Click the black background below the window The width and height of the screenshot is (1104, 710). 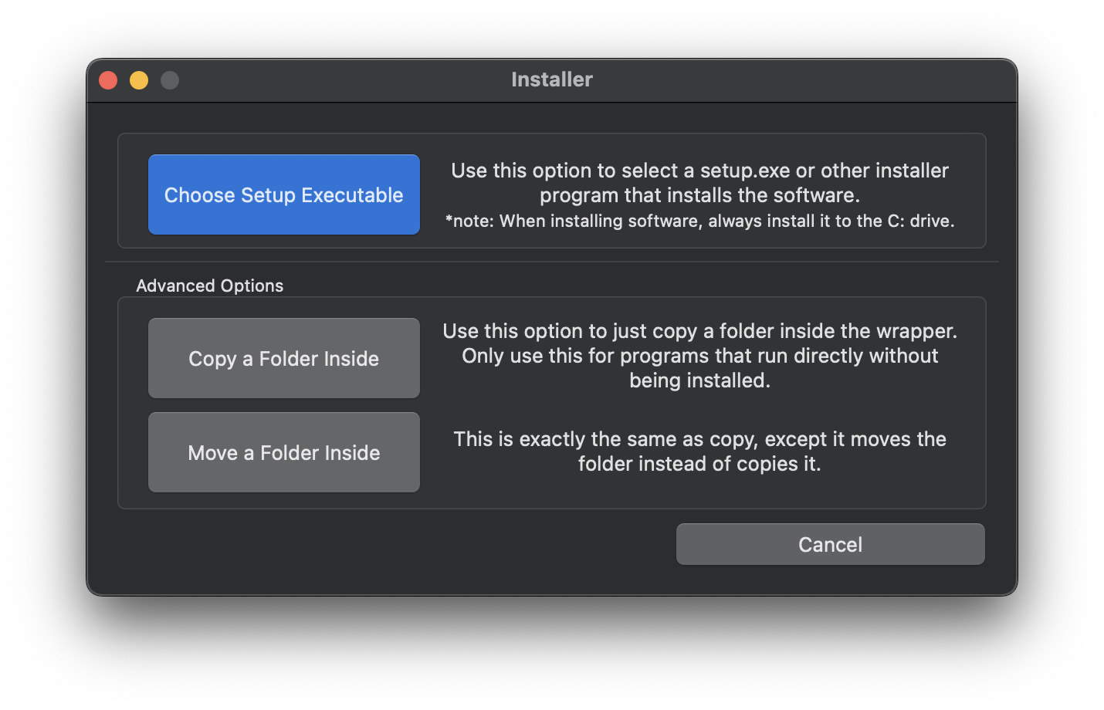[x=551, y=656]
